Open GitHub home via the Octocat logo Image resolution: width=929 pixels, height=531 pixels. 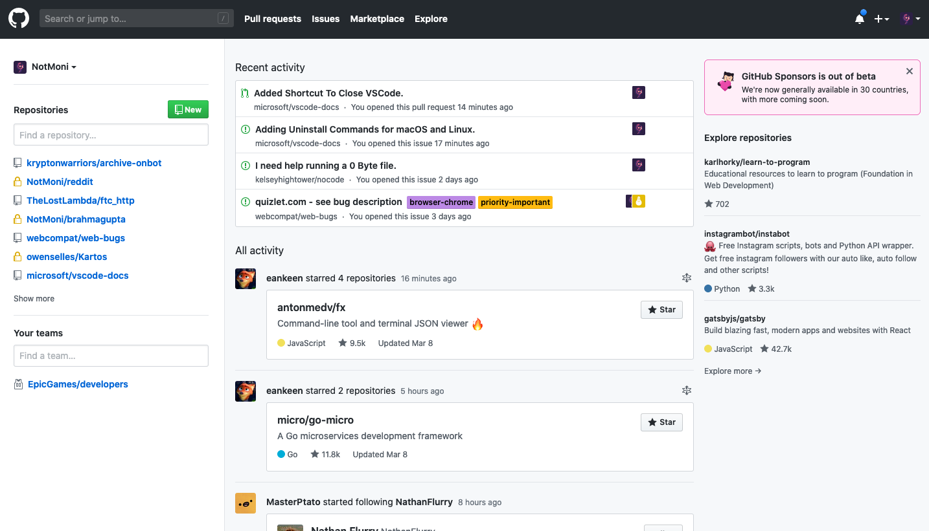pyautogui.click(x=19, y=18)
